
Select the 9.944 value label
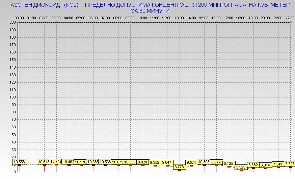216,162
